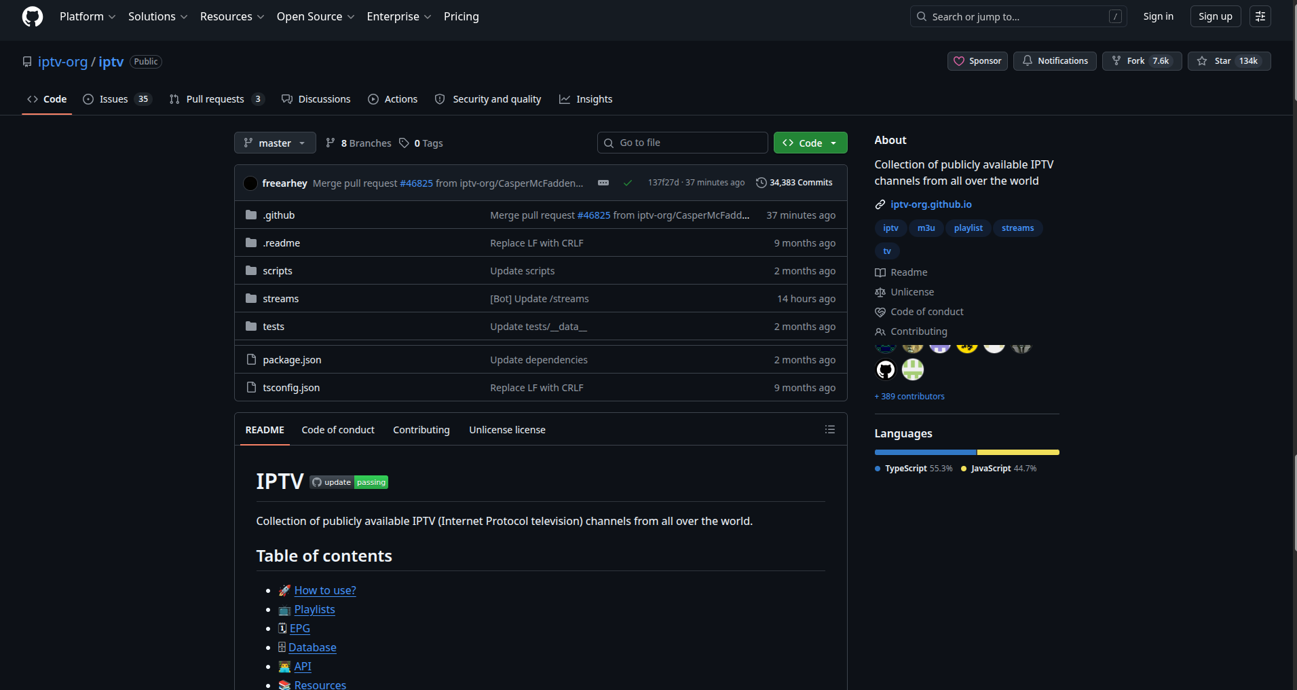Viewport: 1297px width, 690px height.
Task: Select the Unlicense license file tab
Action: [507, 430]
